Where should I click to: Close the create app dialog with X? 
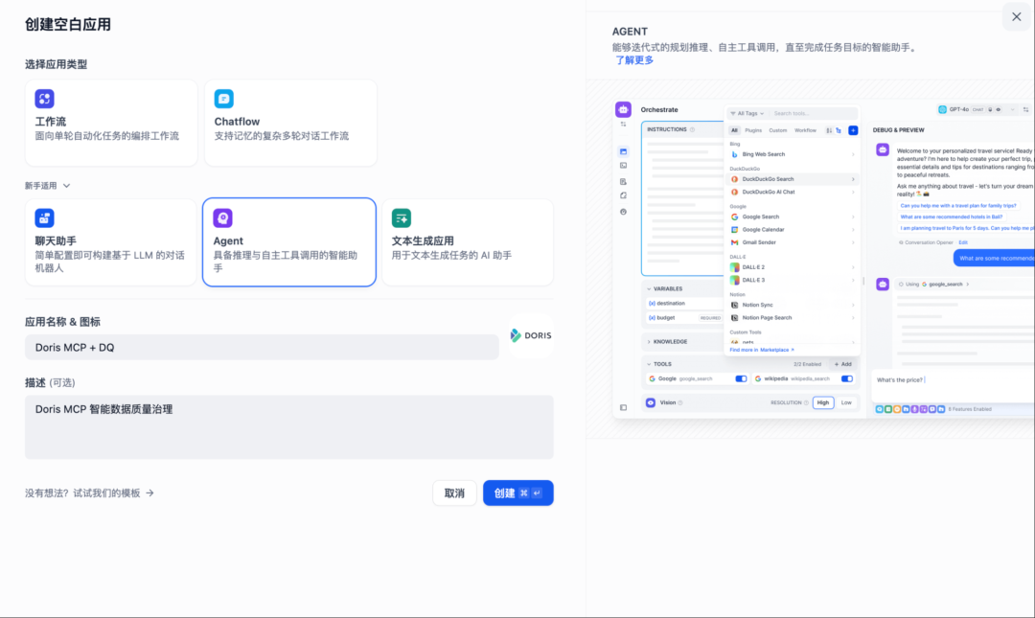pyautogui.click(x=1017, y=17)
